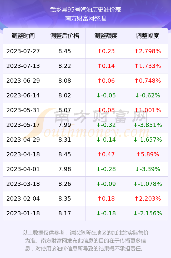
Task: Click the ↑0.47 adjustment on 2023-04-18
Action: coord(106,154)
